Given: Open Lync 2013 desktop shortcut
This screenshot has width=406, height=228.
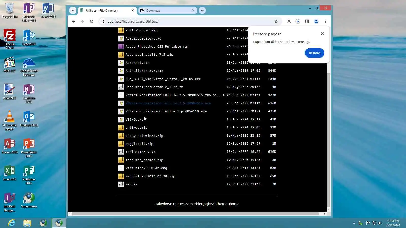Looking at the screenshot, I should point(29,37).
